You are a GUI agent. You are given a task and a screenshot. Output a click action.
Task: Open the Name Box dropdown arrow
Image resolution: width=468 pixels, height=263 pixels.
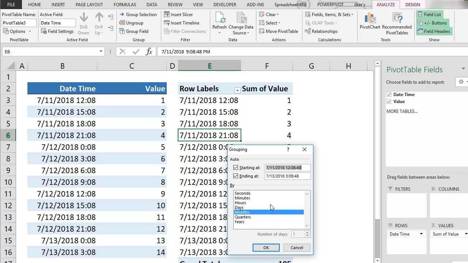pos(101,52)
